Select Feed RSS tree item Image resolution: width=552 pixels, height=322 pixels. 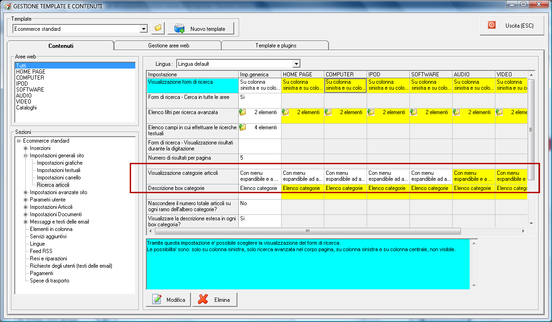click(x=41, y=251)
